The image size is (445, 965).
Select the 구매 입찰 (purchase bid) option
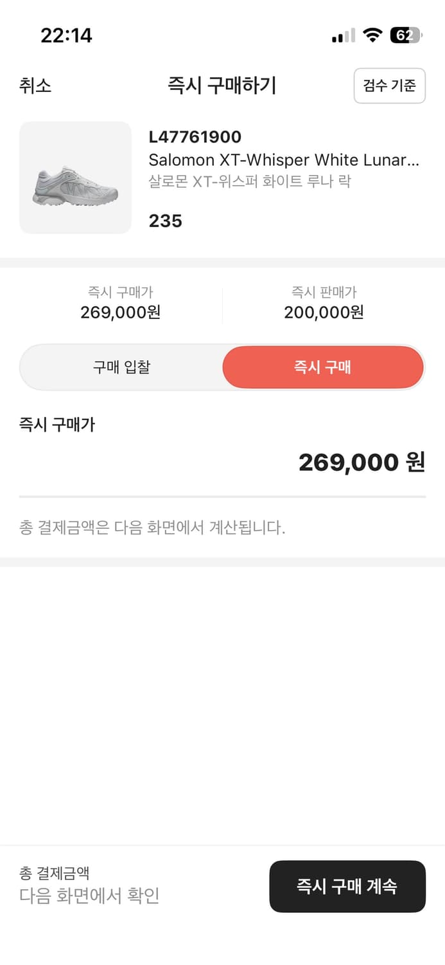pos(122,367)
